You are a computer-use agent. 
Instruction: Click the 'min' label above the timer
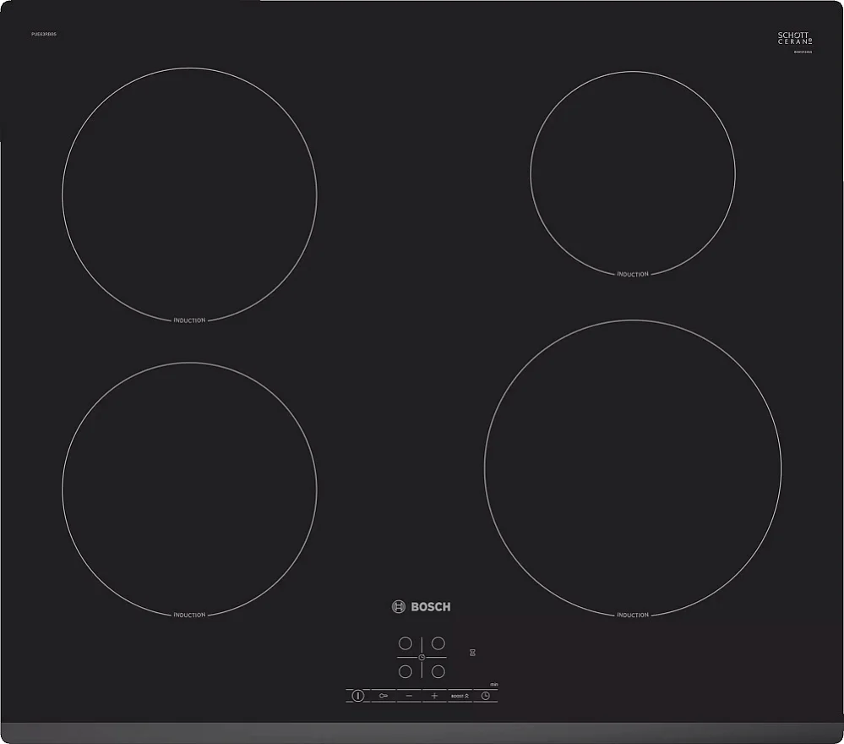494,685
